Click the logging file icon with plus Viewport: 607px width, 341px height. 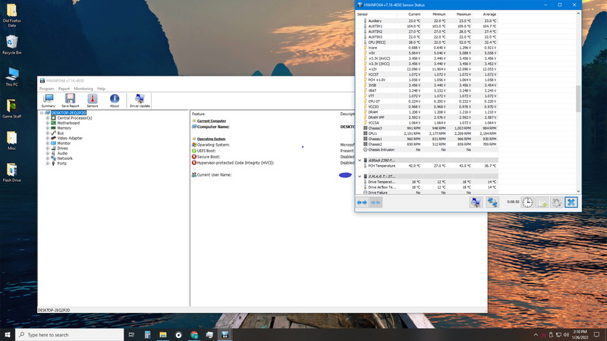542,202
